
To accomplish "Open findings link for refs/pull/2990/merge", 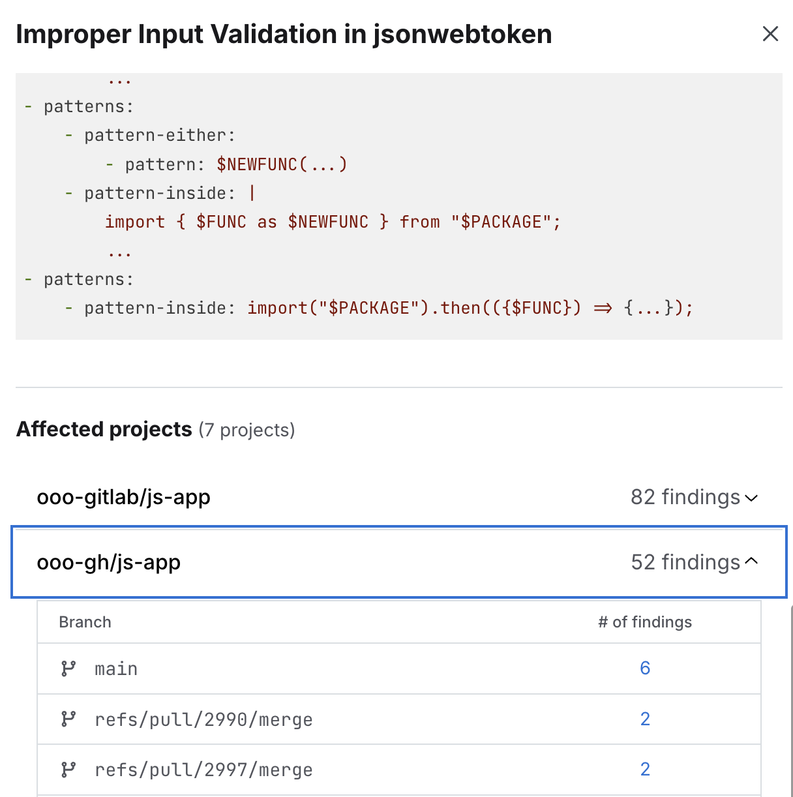I will (x=645, y=719).
